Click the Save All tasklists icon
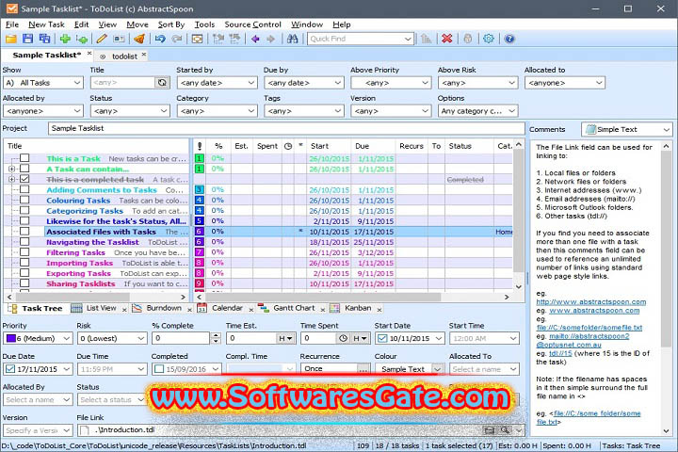The height and width of the screenshot is (452, 678). (x=44, y=39)
